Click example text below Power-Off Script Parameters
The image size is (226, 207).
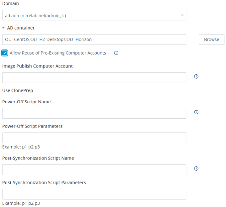coord(21,147)
